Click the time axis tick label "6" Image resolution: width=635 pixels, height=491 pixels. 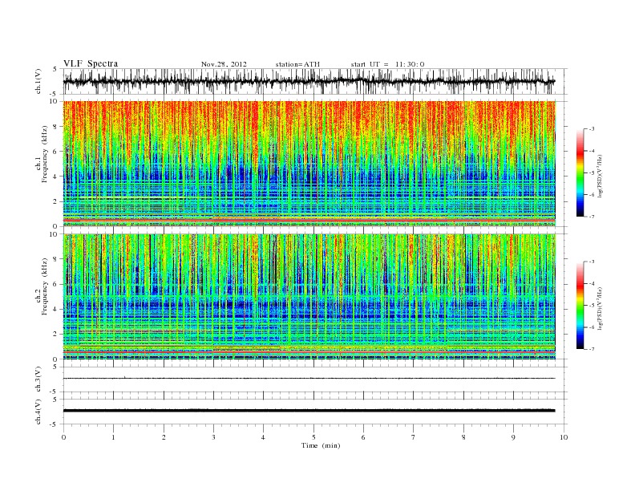(363, 437)
